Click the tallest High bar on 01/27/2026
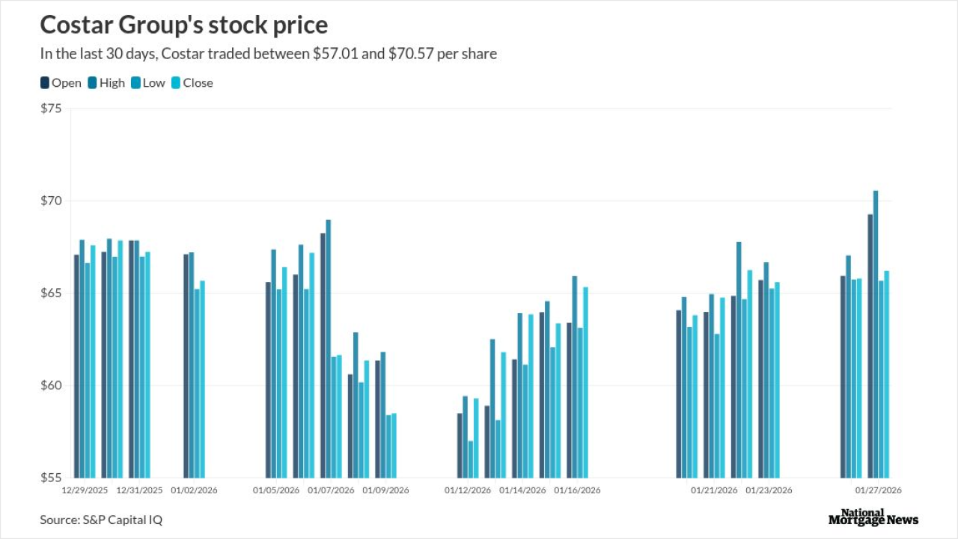This screenshot has height=539, width=958. tap(876, 334)
